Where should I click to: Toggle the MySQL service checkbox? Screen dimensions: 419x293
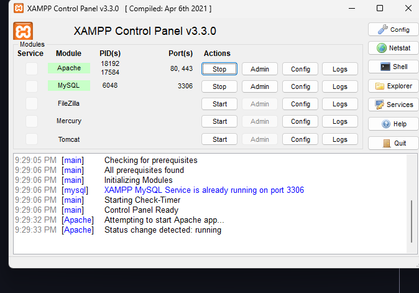pyautogui.click(x=32, y=86)
